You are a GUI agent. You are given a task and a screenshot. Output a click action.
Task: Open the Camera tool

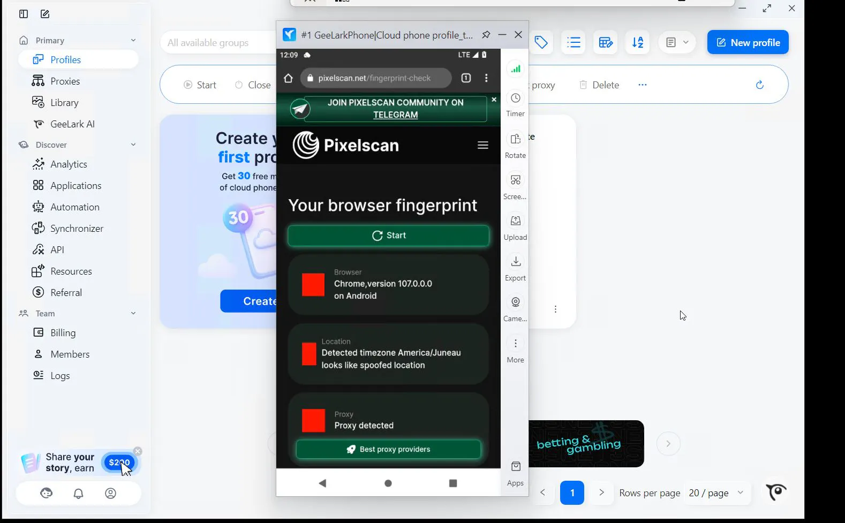[x=516, y=308]
